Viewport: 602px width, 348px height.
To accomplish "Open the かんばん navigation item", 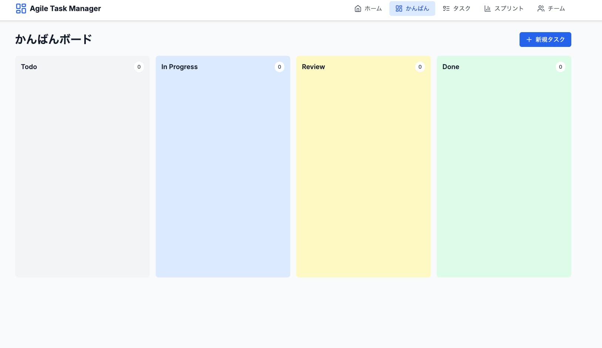I will pos(412,8).
